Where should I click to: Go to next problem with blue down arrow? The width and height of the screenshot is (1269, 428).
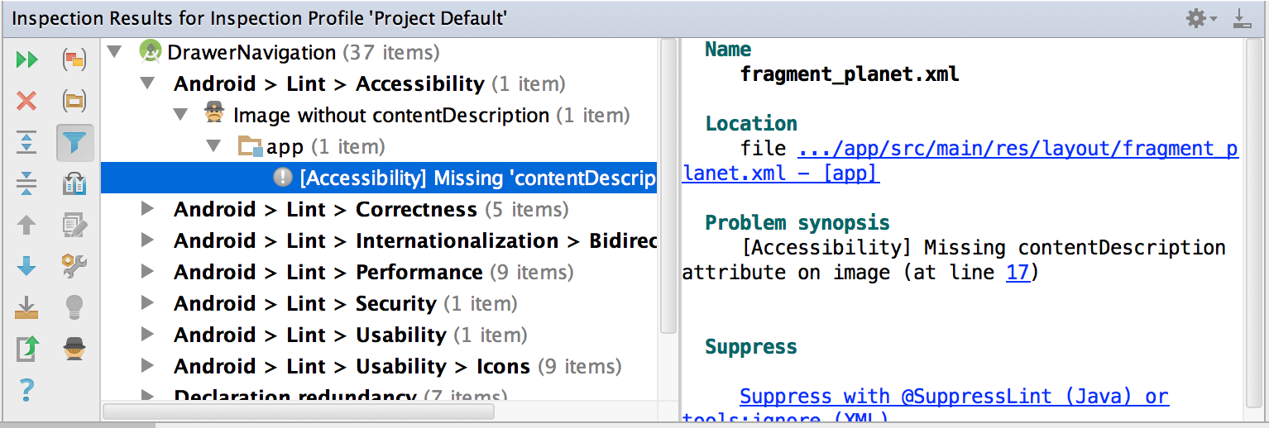coord(27,266)
